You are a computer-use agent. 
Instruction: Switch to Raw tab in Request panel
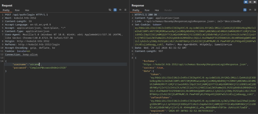coord(17,10)
